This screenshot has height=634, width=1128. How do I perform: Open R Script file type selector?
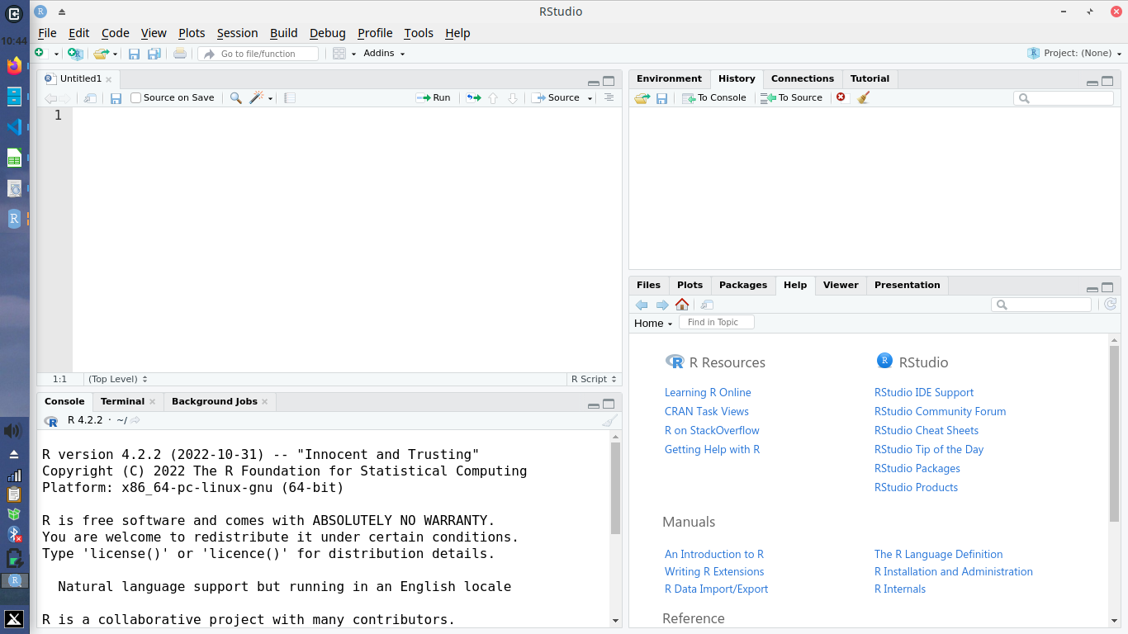click(x=594, y=379)
